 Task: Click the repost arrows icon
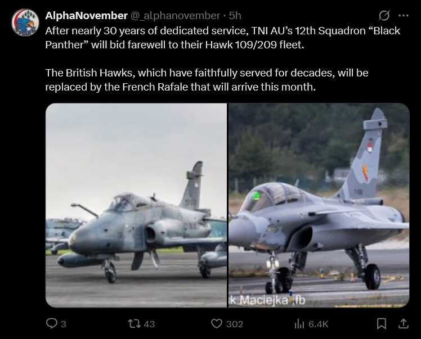point(133,323)
